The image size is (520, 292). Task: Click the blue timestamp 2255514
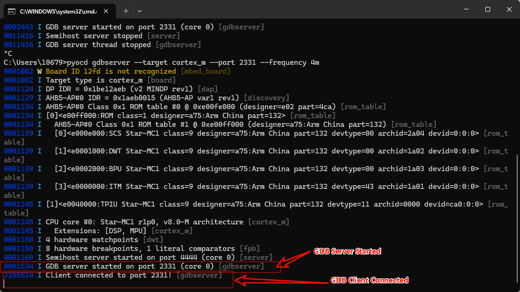[x=18, y=275]
